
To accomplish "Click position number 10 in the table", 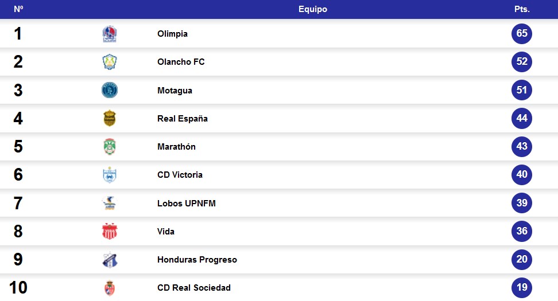I will tap(18, 287).
